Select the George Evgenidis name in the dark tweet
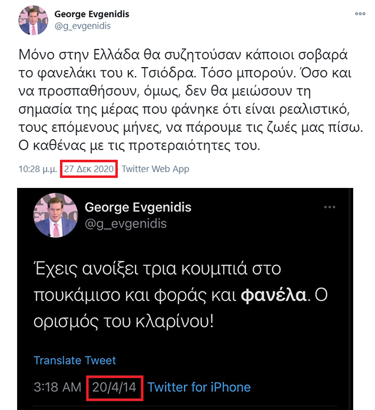 click(138, 207)
